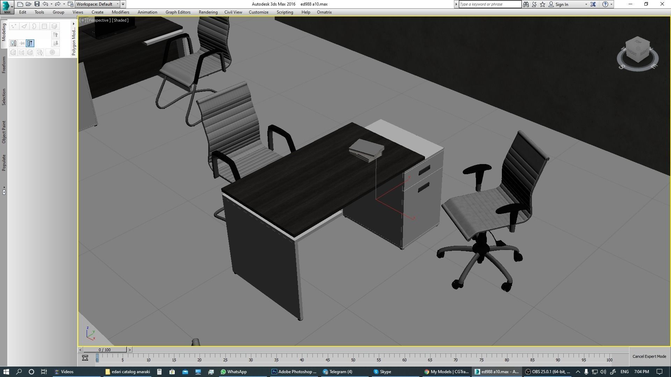Open the Views menu
Viewport: 671px width, 377px height.
tap(78, 12)
